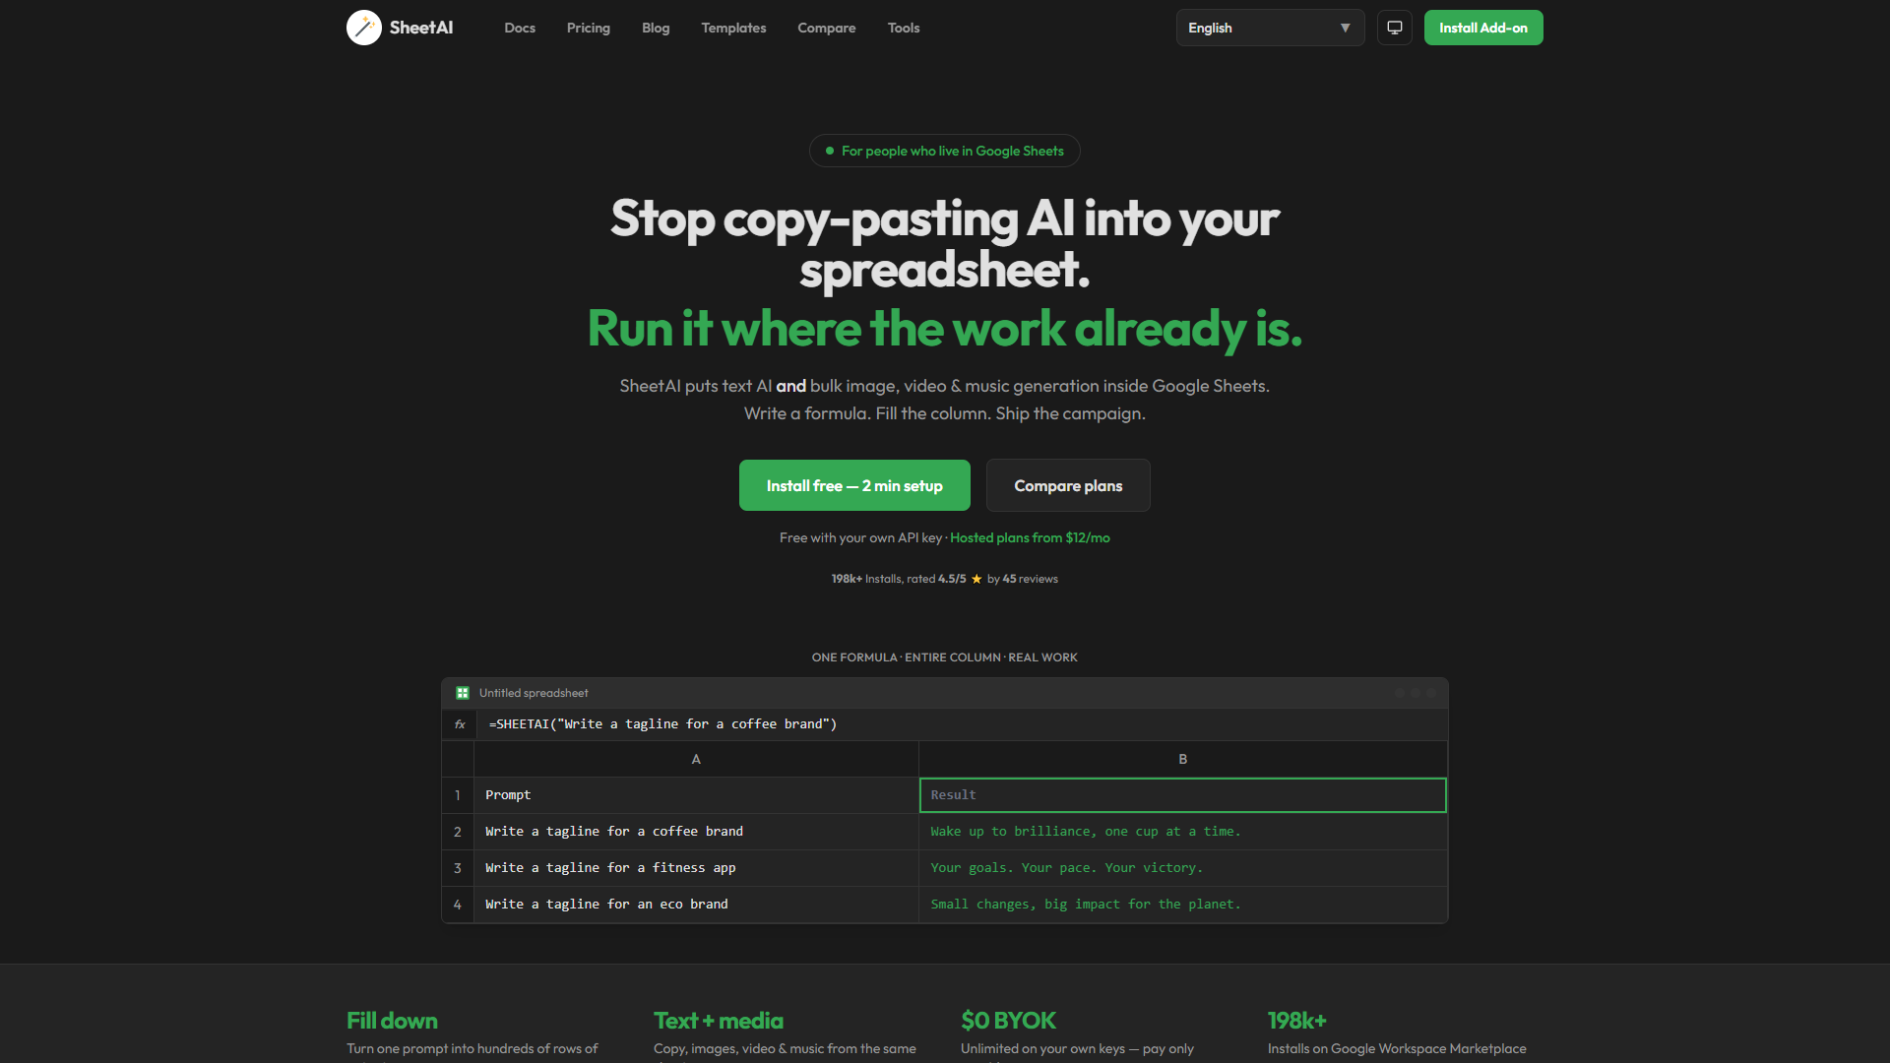
Task: Click the 'For people who live in Google Sheets' badge
Action: coord(945,151)
